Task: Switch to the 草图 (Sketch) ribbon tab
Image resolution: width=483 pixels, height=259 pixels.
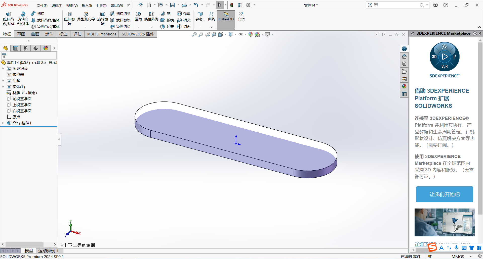Action: pyautogui.click(x=21, y=34)
